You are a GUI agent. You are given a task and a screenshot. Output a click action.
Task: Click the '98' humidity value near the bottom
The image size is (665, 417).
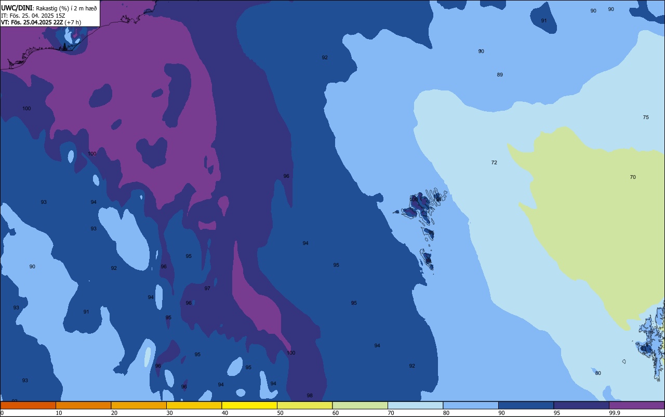310,396
